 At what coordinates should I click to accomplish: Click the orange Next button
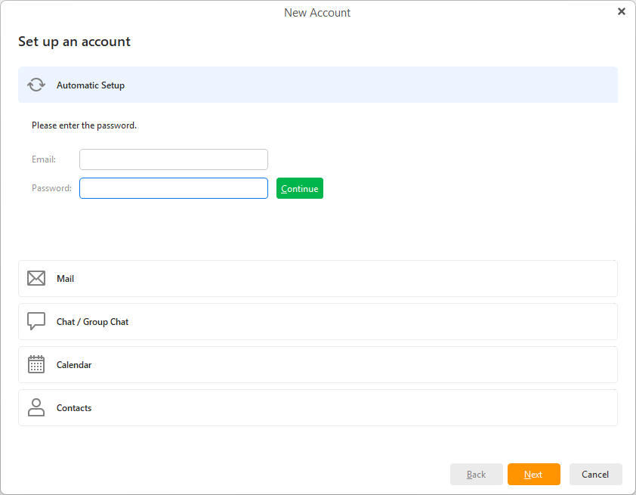click(x=533, y=474)
